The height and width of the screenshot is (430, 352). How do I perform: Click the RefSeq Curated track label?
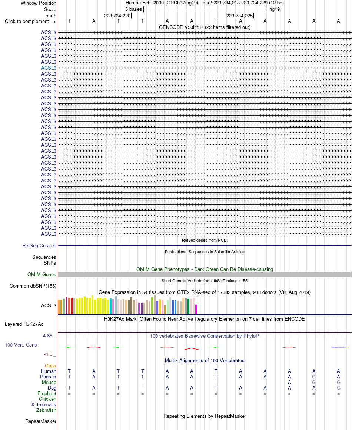click(x=39, y=246)
